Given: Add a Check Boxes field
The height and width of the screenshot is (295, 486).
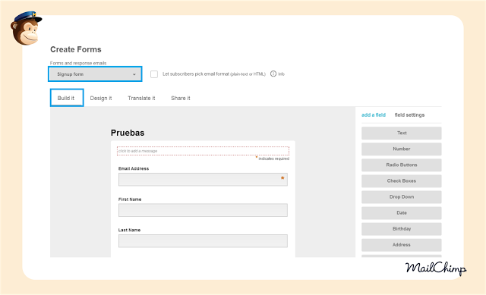Looking at the screenshot, I should pyautogui.click(x=402, y=181).
